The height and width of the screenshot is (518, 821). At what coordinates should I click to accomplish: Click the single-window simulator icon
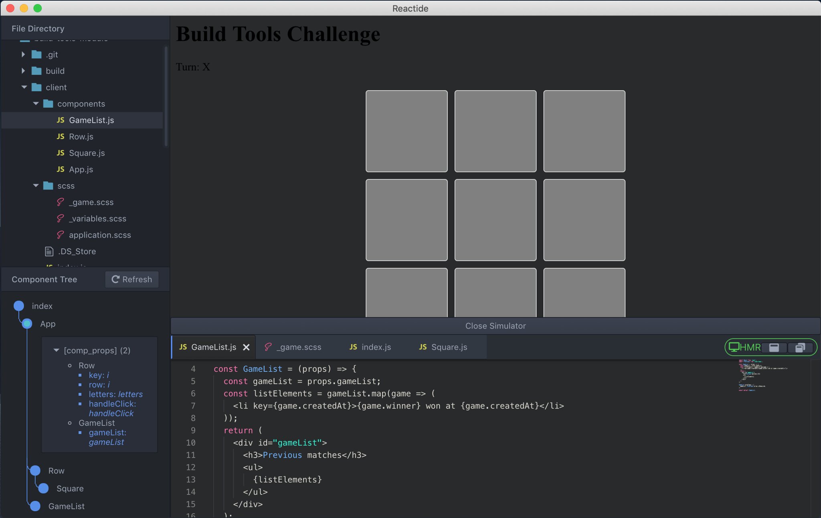tap(774, 347)
